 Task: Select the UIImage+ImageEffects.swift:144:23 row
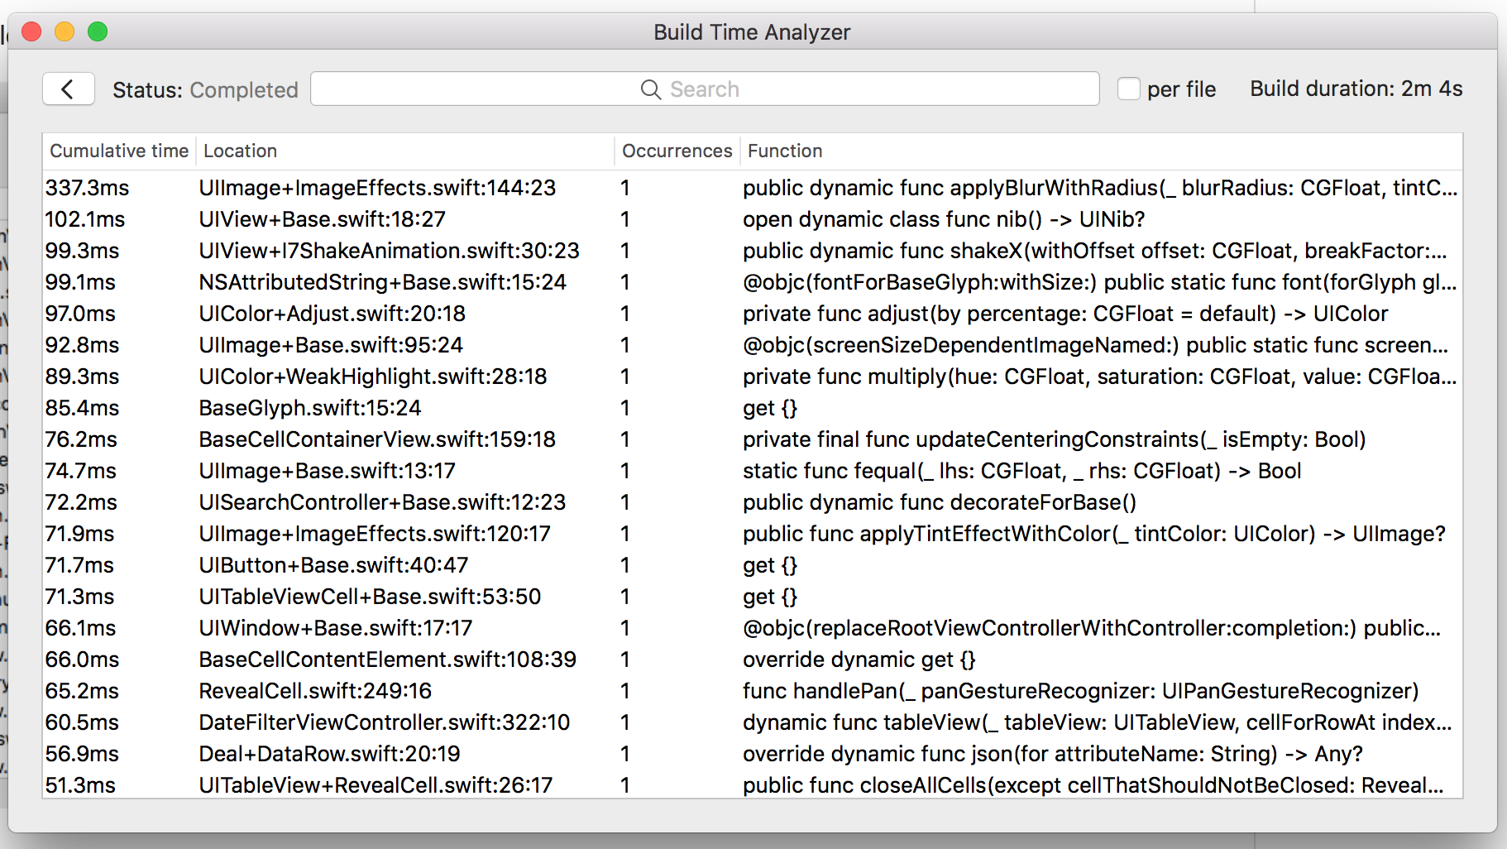[753, 188]
